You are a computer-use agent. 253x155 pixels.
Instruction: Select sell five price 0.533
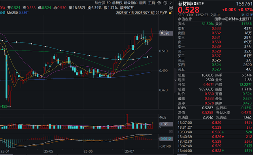216,28
